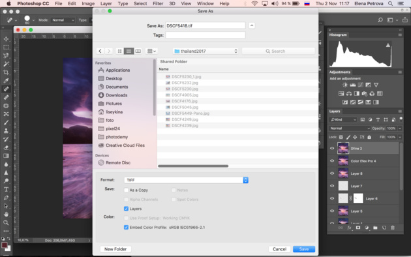The width and height of the screenshot is (411, 257).
Task: Switch Save dialog to icon view
Action: [x=119, y=51]
